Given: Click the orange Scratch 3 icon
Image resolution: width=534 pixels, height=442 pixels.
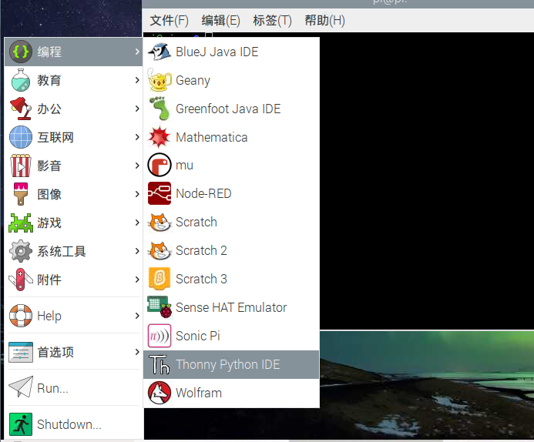Looking at the screenshot, I should point(160,279).
